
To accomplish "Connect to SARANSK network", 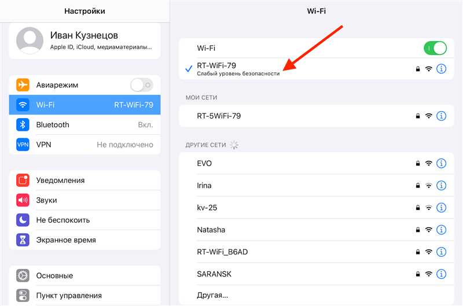I will coord(316,274).
